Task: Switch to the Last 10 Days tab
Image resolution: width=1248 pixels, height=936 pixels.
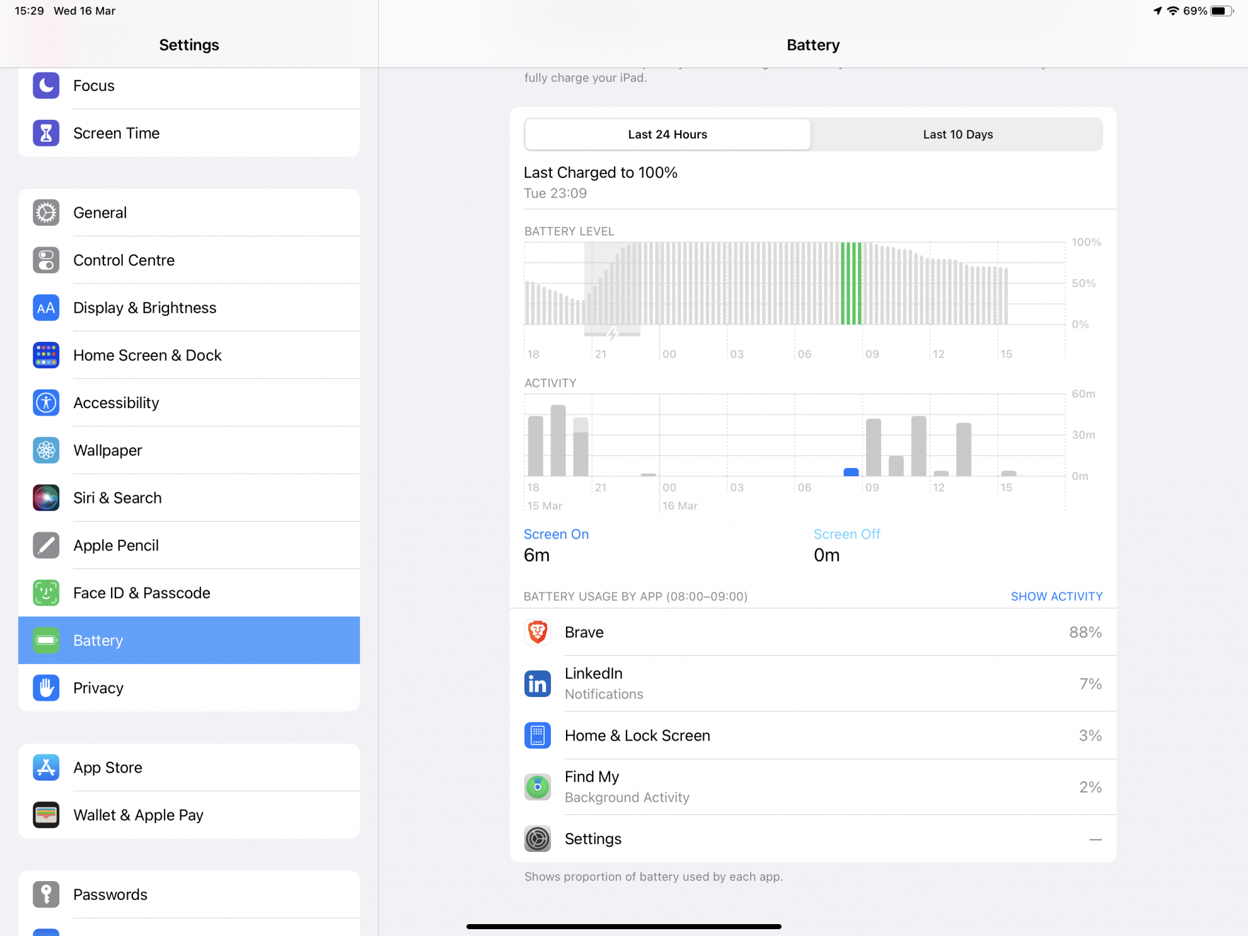Action: tap(957, 134)
